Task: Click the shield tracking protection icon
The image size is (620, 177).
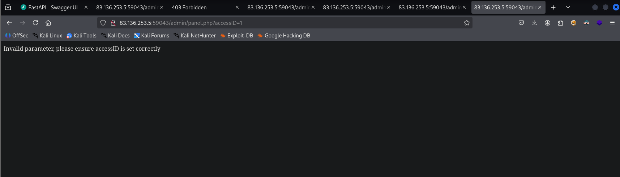Action: (x=103, y=23)
